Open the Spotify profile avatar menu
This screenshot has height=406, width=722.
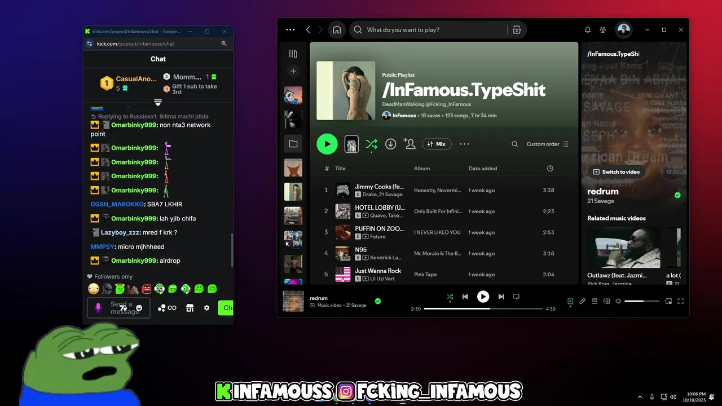(x=623, y=30)
